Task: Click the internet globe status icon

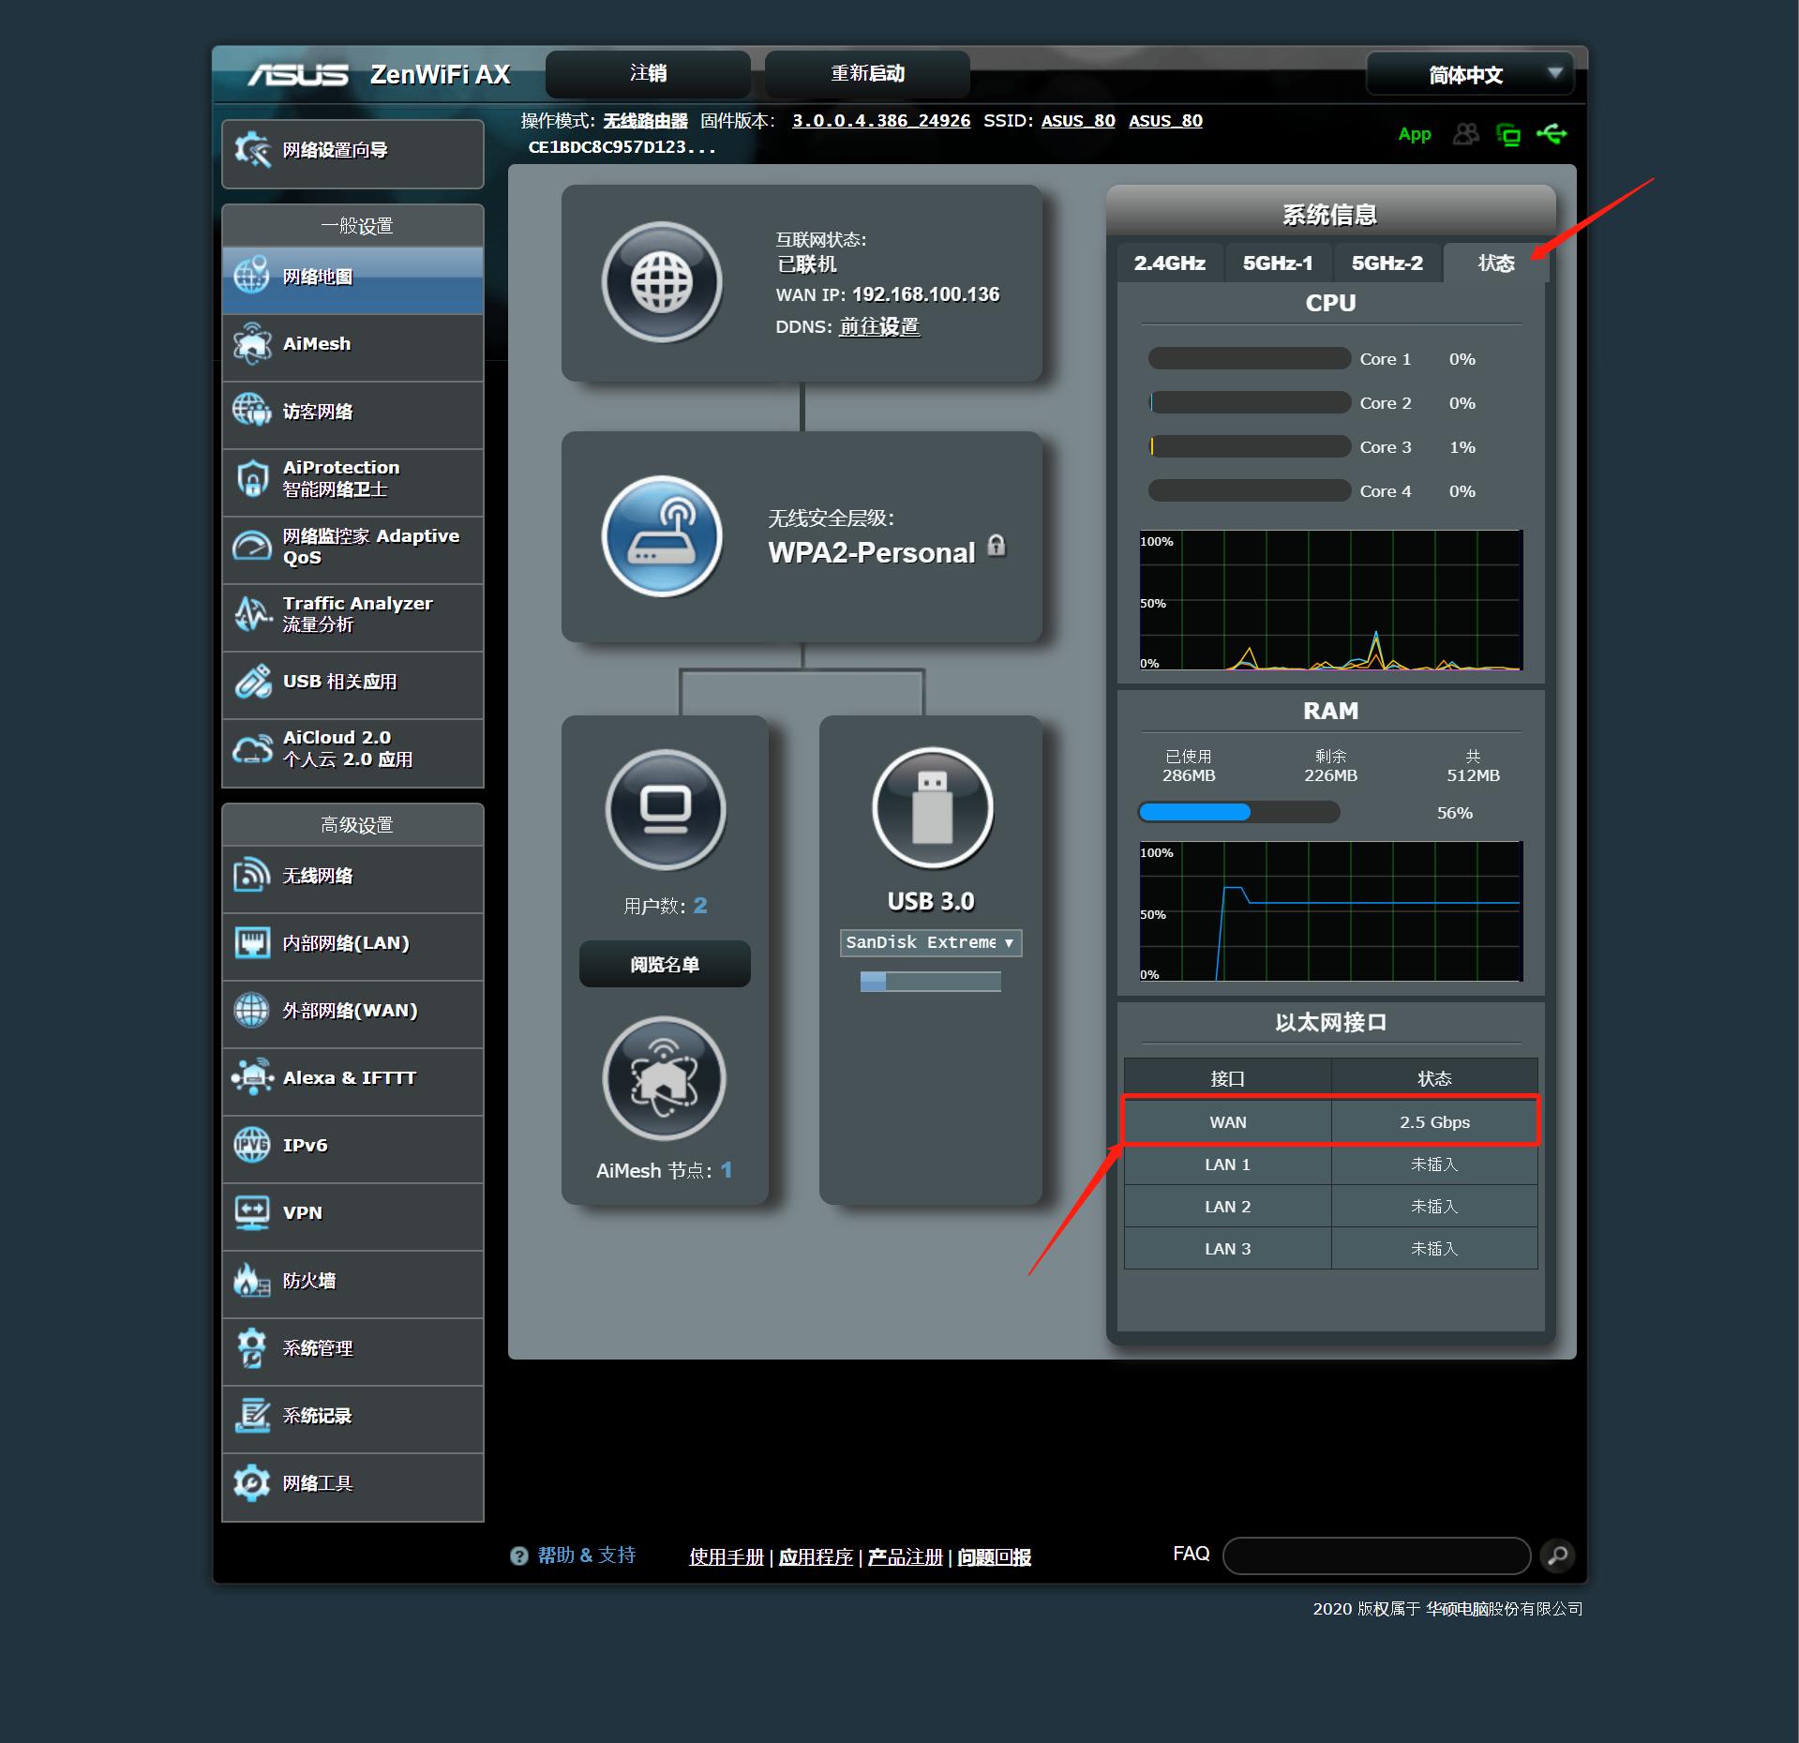Action: (662, 282)
